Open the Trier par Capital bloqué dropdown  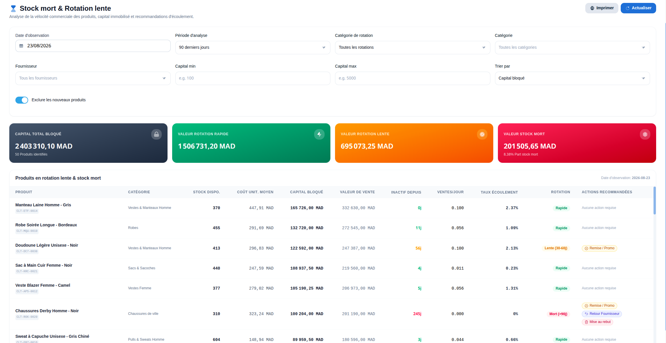click(572, 78)
